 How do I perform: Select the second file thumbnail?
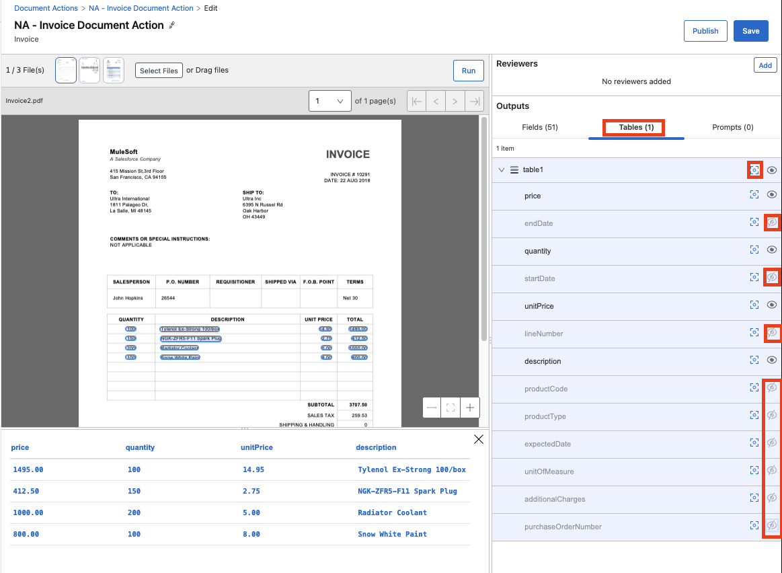(x=89, y=71)
